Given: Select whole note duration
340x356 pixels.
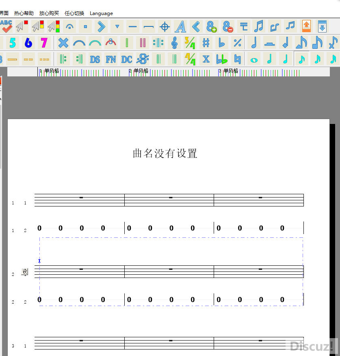Looking at the screenshot, I should 254,60.
